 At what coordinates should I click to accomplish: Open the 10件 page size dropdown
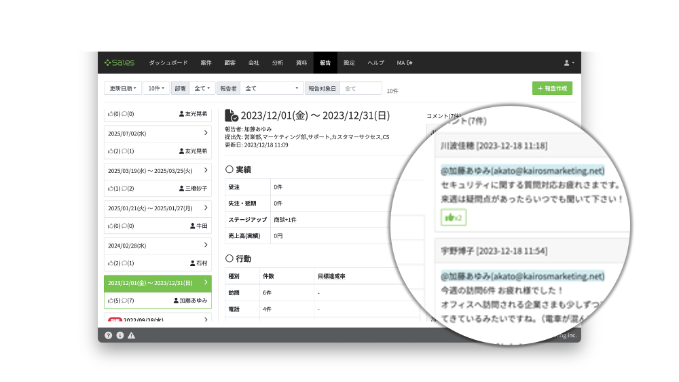click(156, 88)
